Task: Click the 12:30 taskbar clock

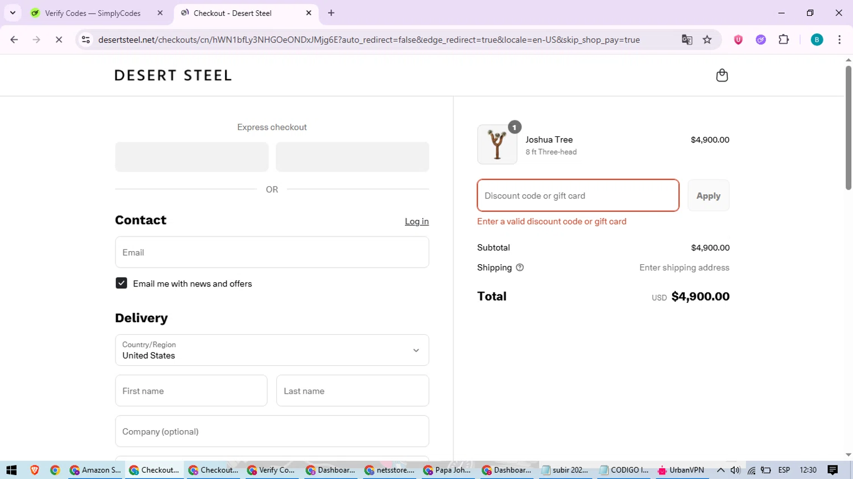Action: pyautogui.click(x=808, y=470)
